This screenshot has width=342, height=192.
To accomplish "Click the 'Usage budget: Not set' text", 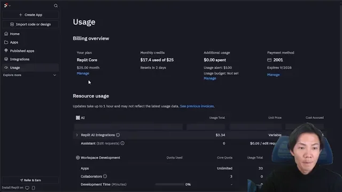I will pos(221,74).
